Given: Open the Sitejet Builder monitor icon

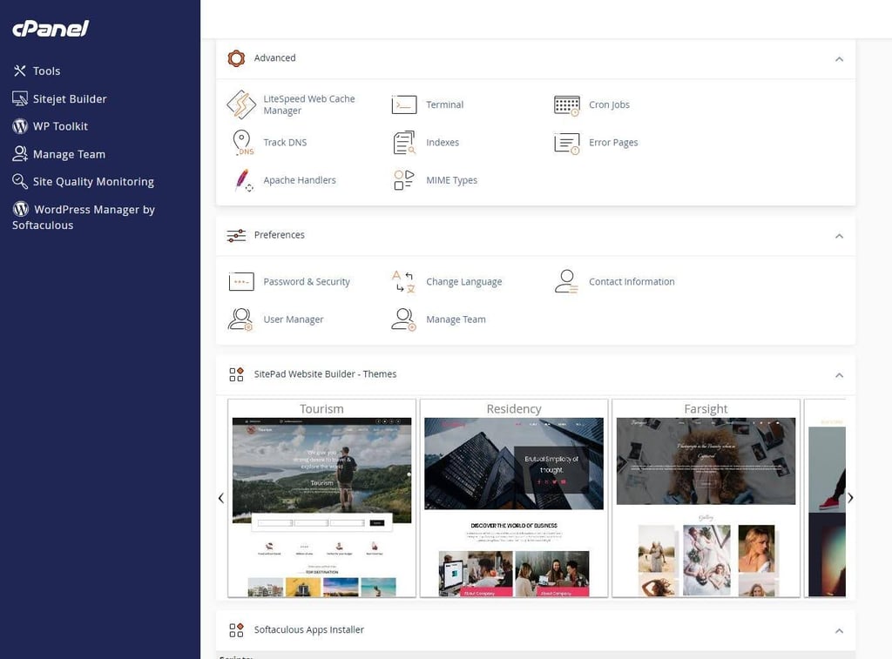Looking at the screenshot, I should click(20, 99).
